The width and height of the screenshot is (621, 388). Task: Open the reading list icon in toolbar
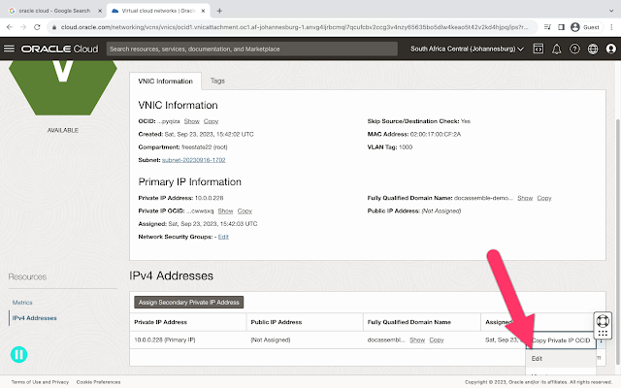(547, 27)
